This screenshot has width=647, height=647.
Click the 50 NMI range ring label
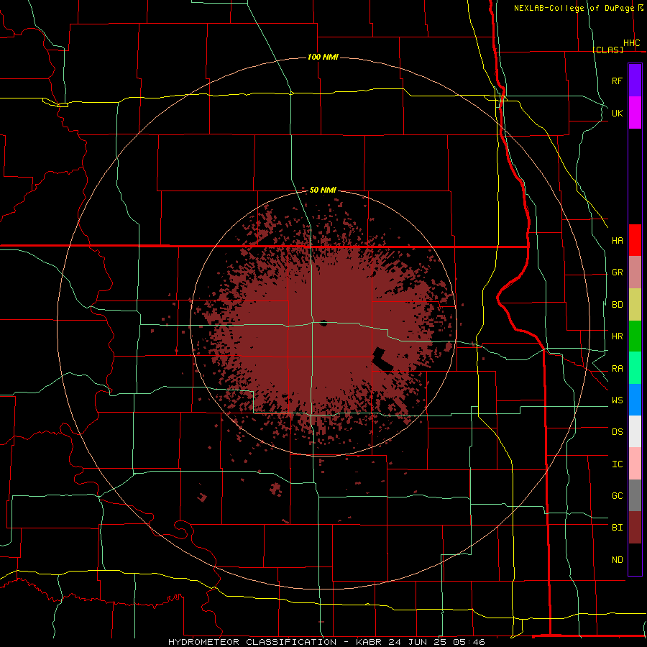[323, 191]
